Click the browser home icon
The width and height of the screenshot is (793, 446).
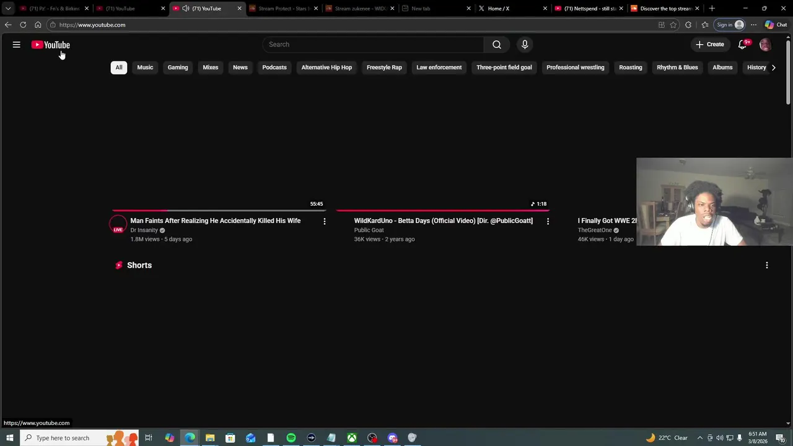[38, 25]
